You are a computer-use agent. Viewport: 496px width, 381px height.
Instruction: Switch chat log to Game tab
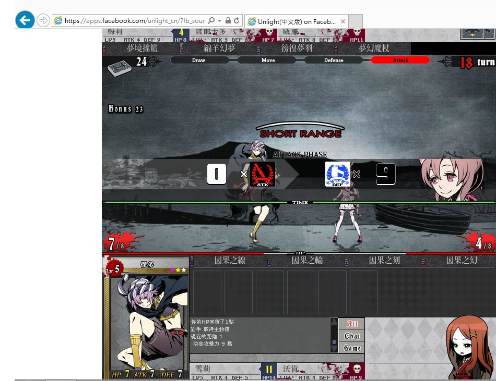[x=352, y=348]
